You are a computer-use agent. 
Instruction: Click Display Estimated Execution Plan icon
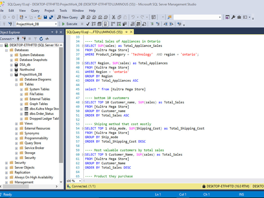(94, 24)
